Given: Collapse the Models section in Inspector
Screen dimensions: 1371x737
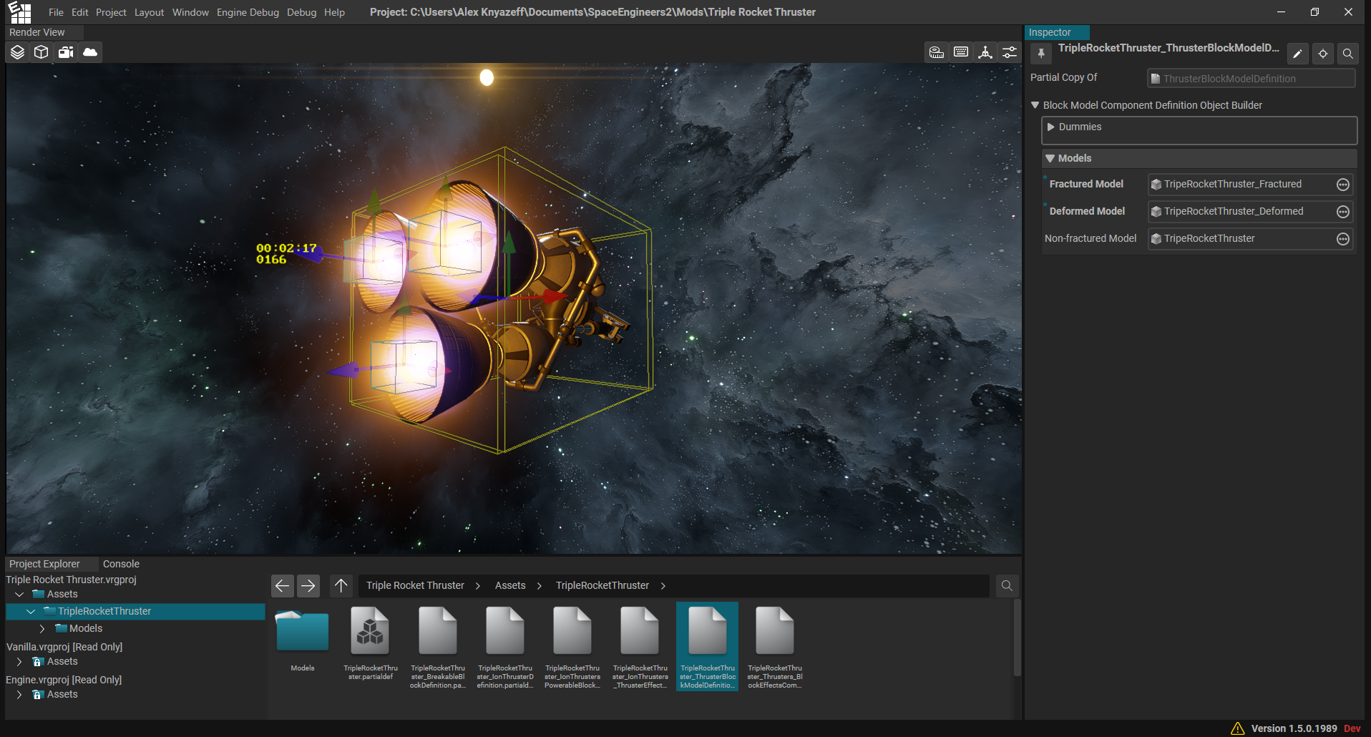Looking at the screenshot, I should tap(1050, 159).
